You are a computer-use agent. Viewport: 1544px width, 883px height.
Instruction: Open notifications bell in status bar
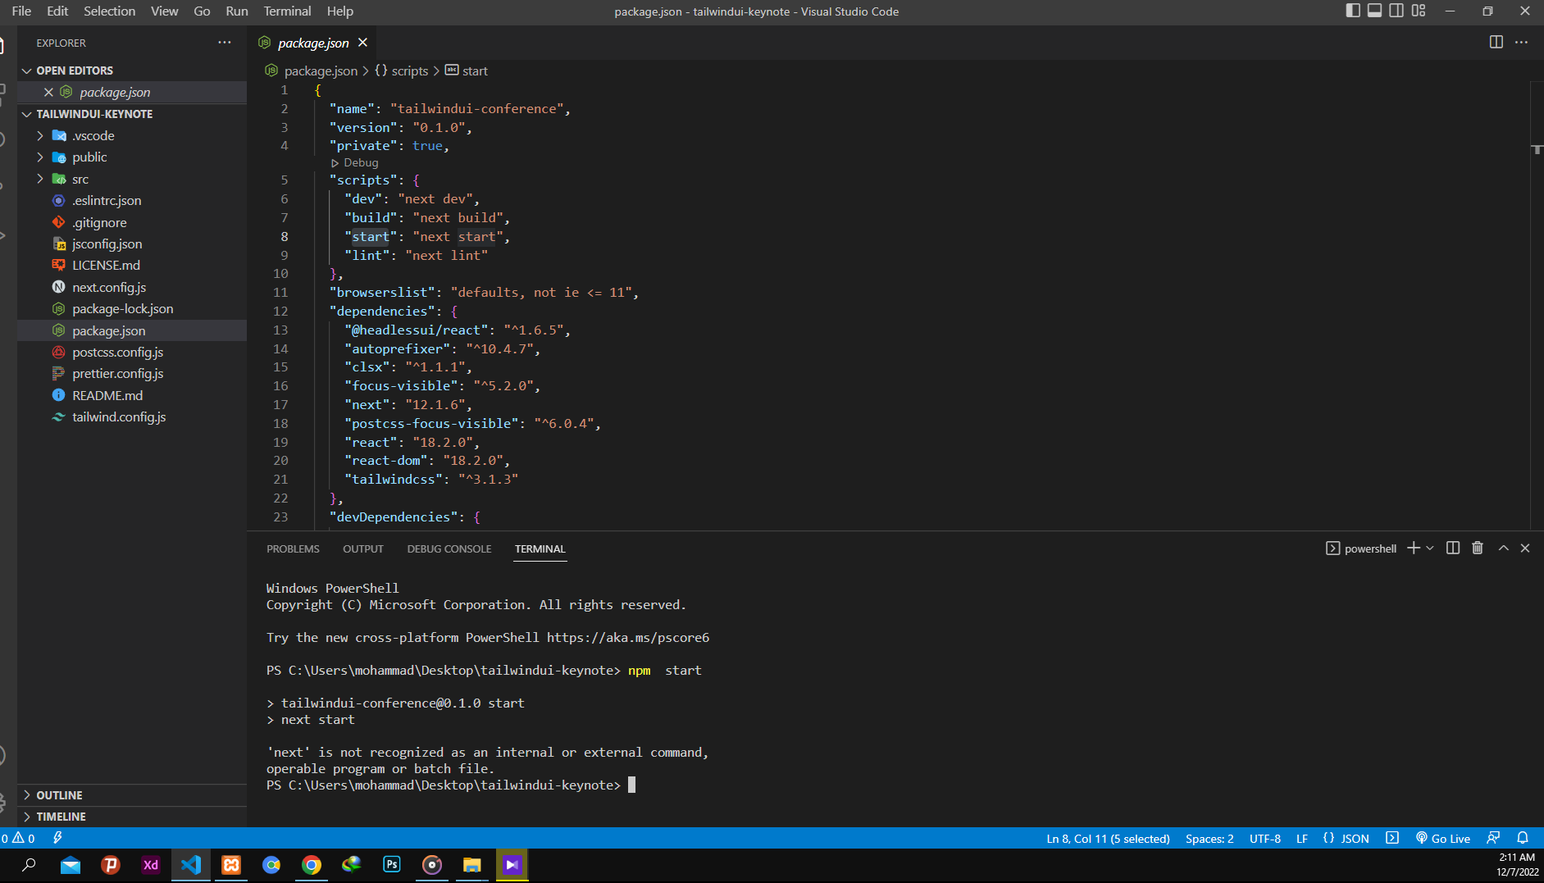1523,838
